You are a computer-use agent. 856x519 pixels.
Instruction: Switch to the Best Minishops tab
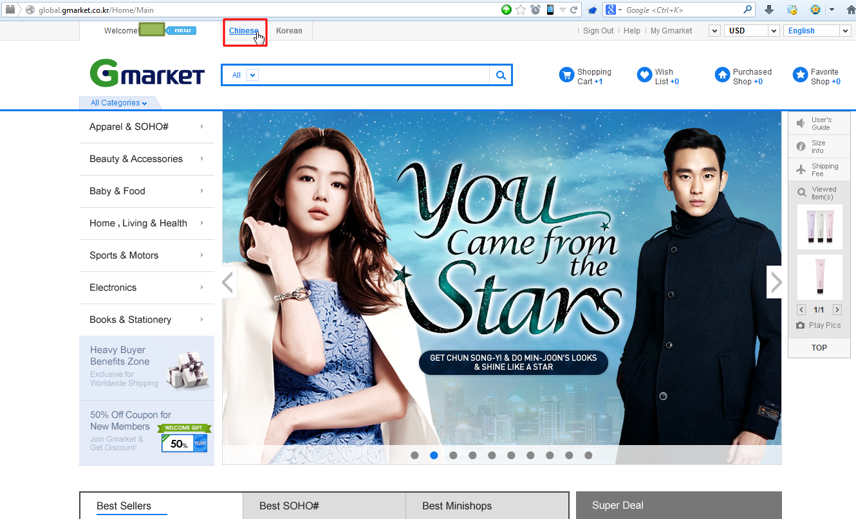point(487,505)
